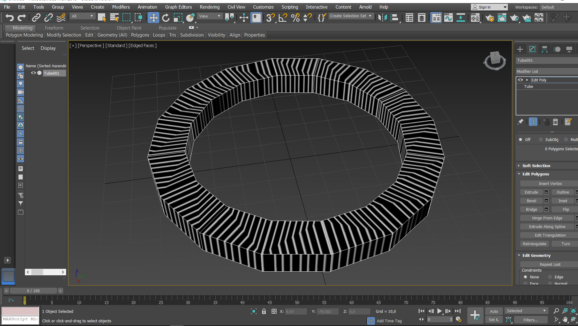Open Configure Modifier Sets icon
Viewport: 578px width, 326px height.
568,122
